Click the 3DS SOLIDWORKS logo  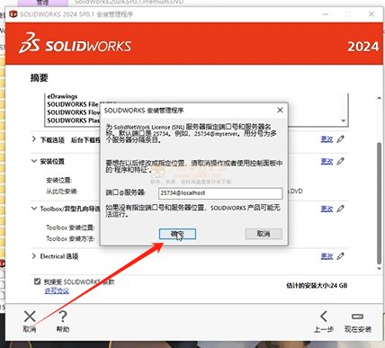click(75, 44)
